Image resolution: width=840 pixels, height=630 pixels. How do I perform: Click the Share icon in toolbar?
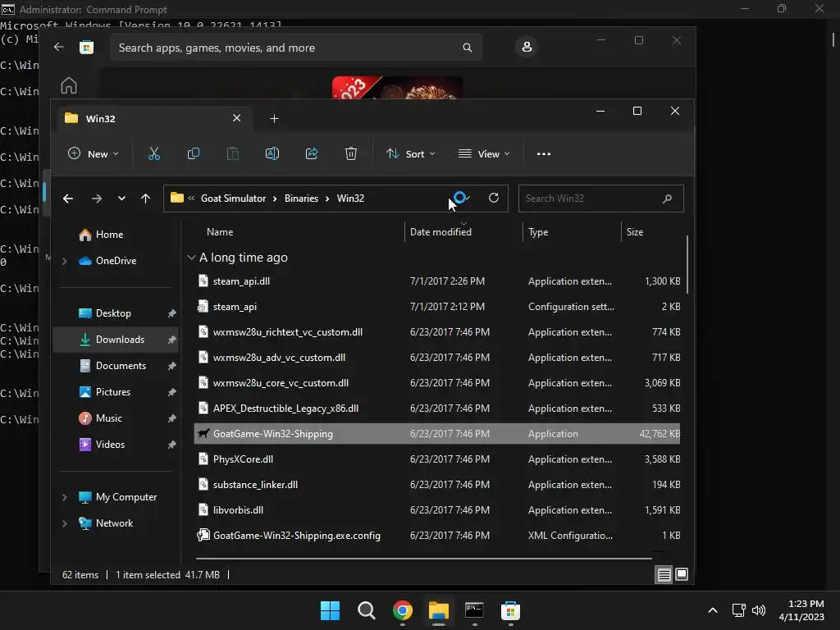312,153
